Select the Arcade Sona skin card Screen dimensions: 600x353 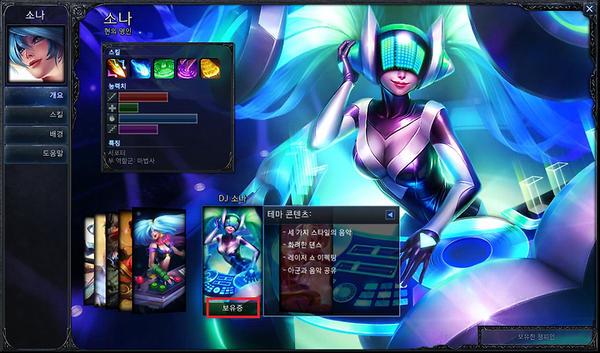159,261
